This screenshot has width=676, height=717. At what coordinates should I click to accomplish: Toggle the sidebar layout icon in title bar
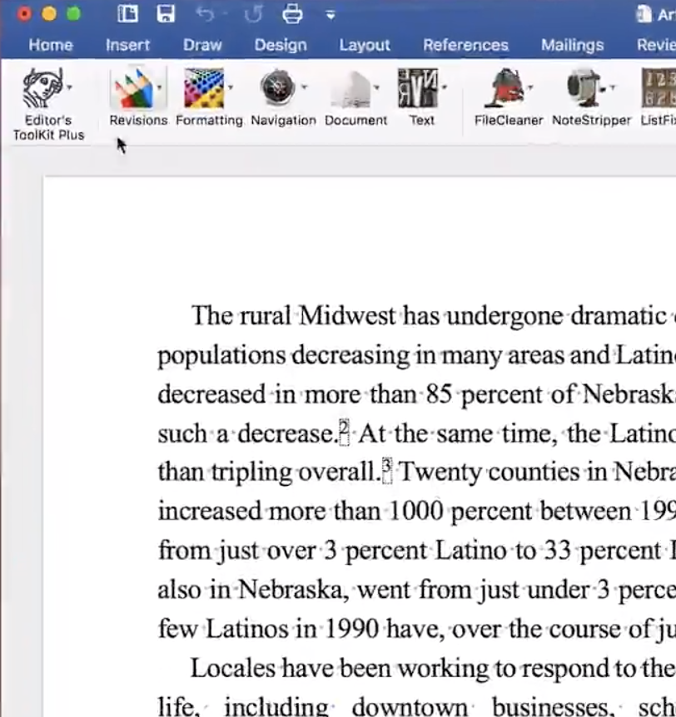(x=127, y=14)
